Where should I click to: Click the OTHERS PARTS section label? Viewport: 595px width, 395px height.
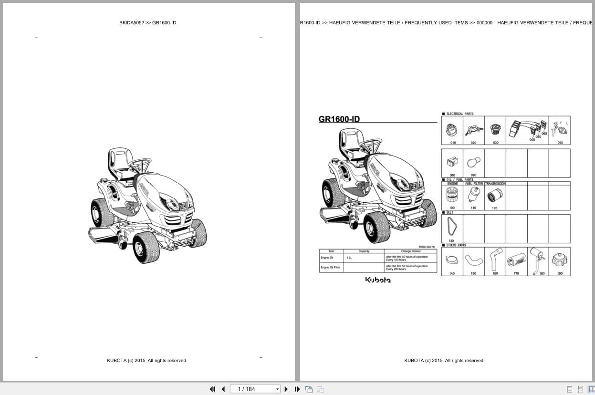[x=456, y=245]
